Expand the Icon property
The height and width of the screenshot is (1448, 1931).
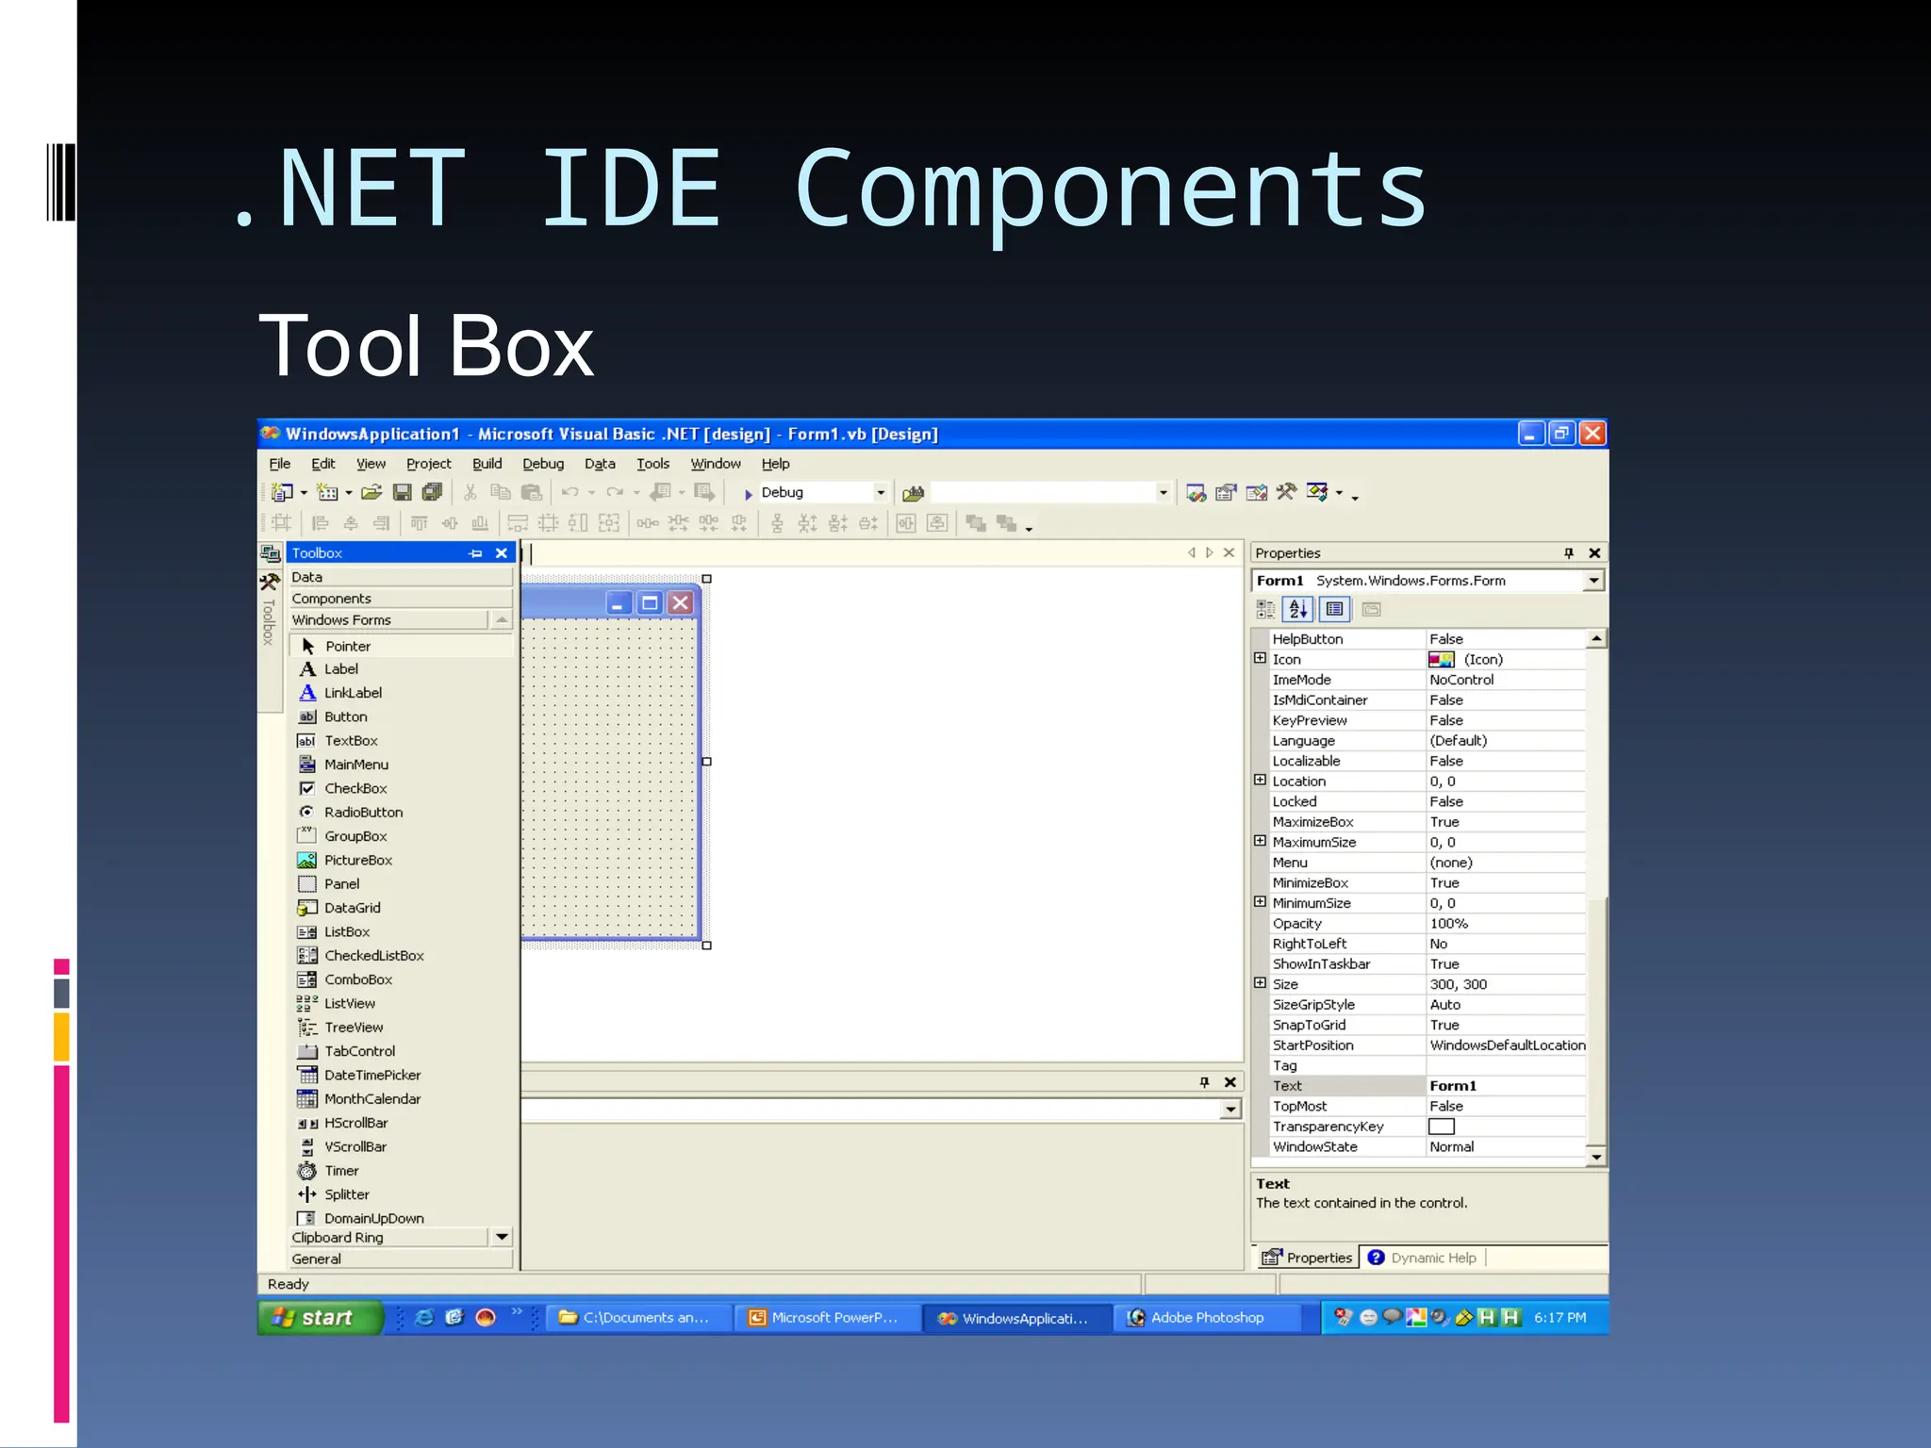click(x=1260, y=658)
